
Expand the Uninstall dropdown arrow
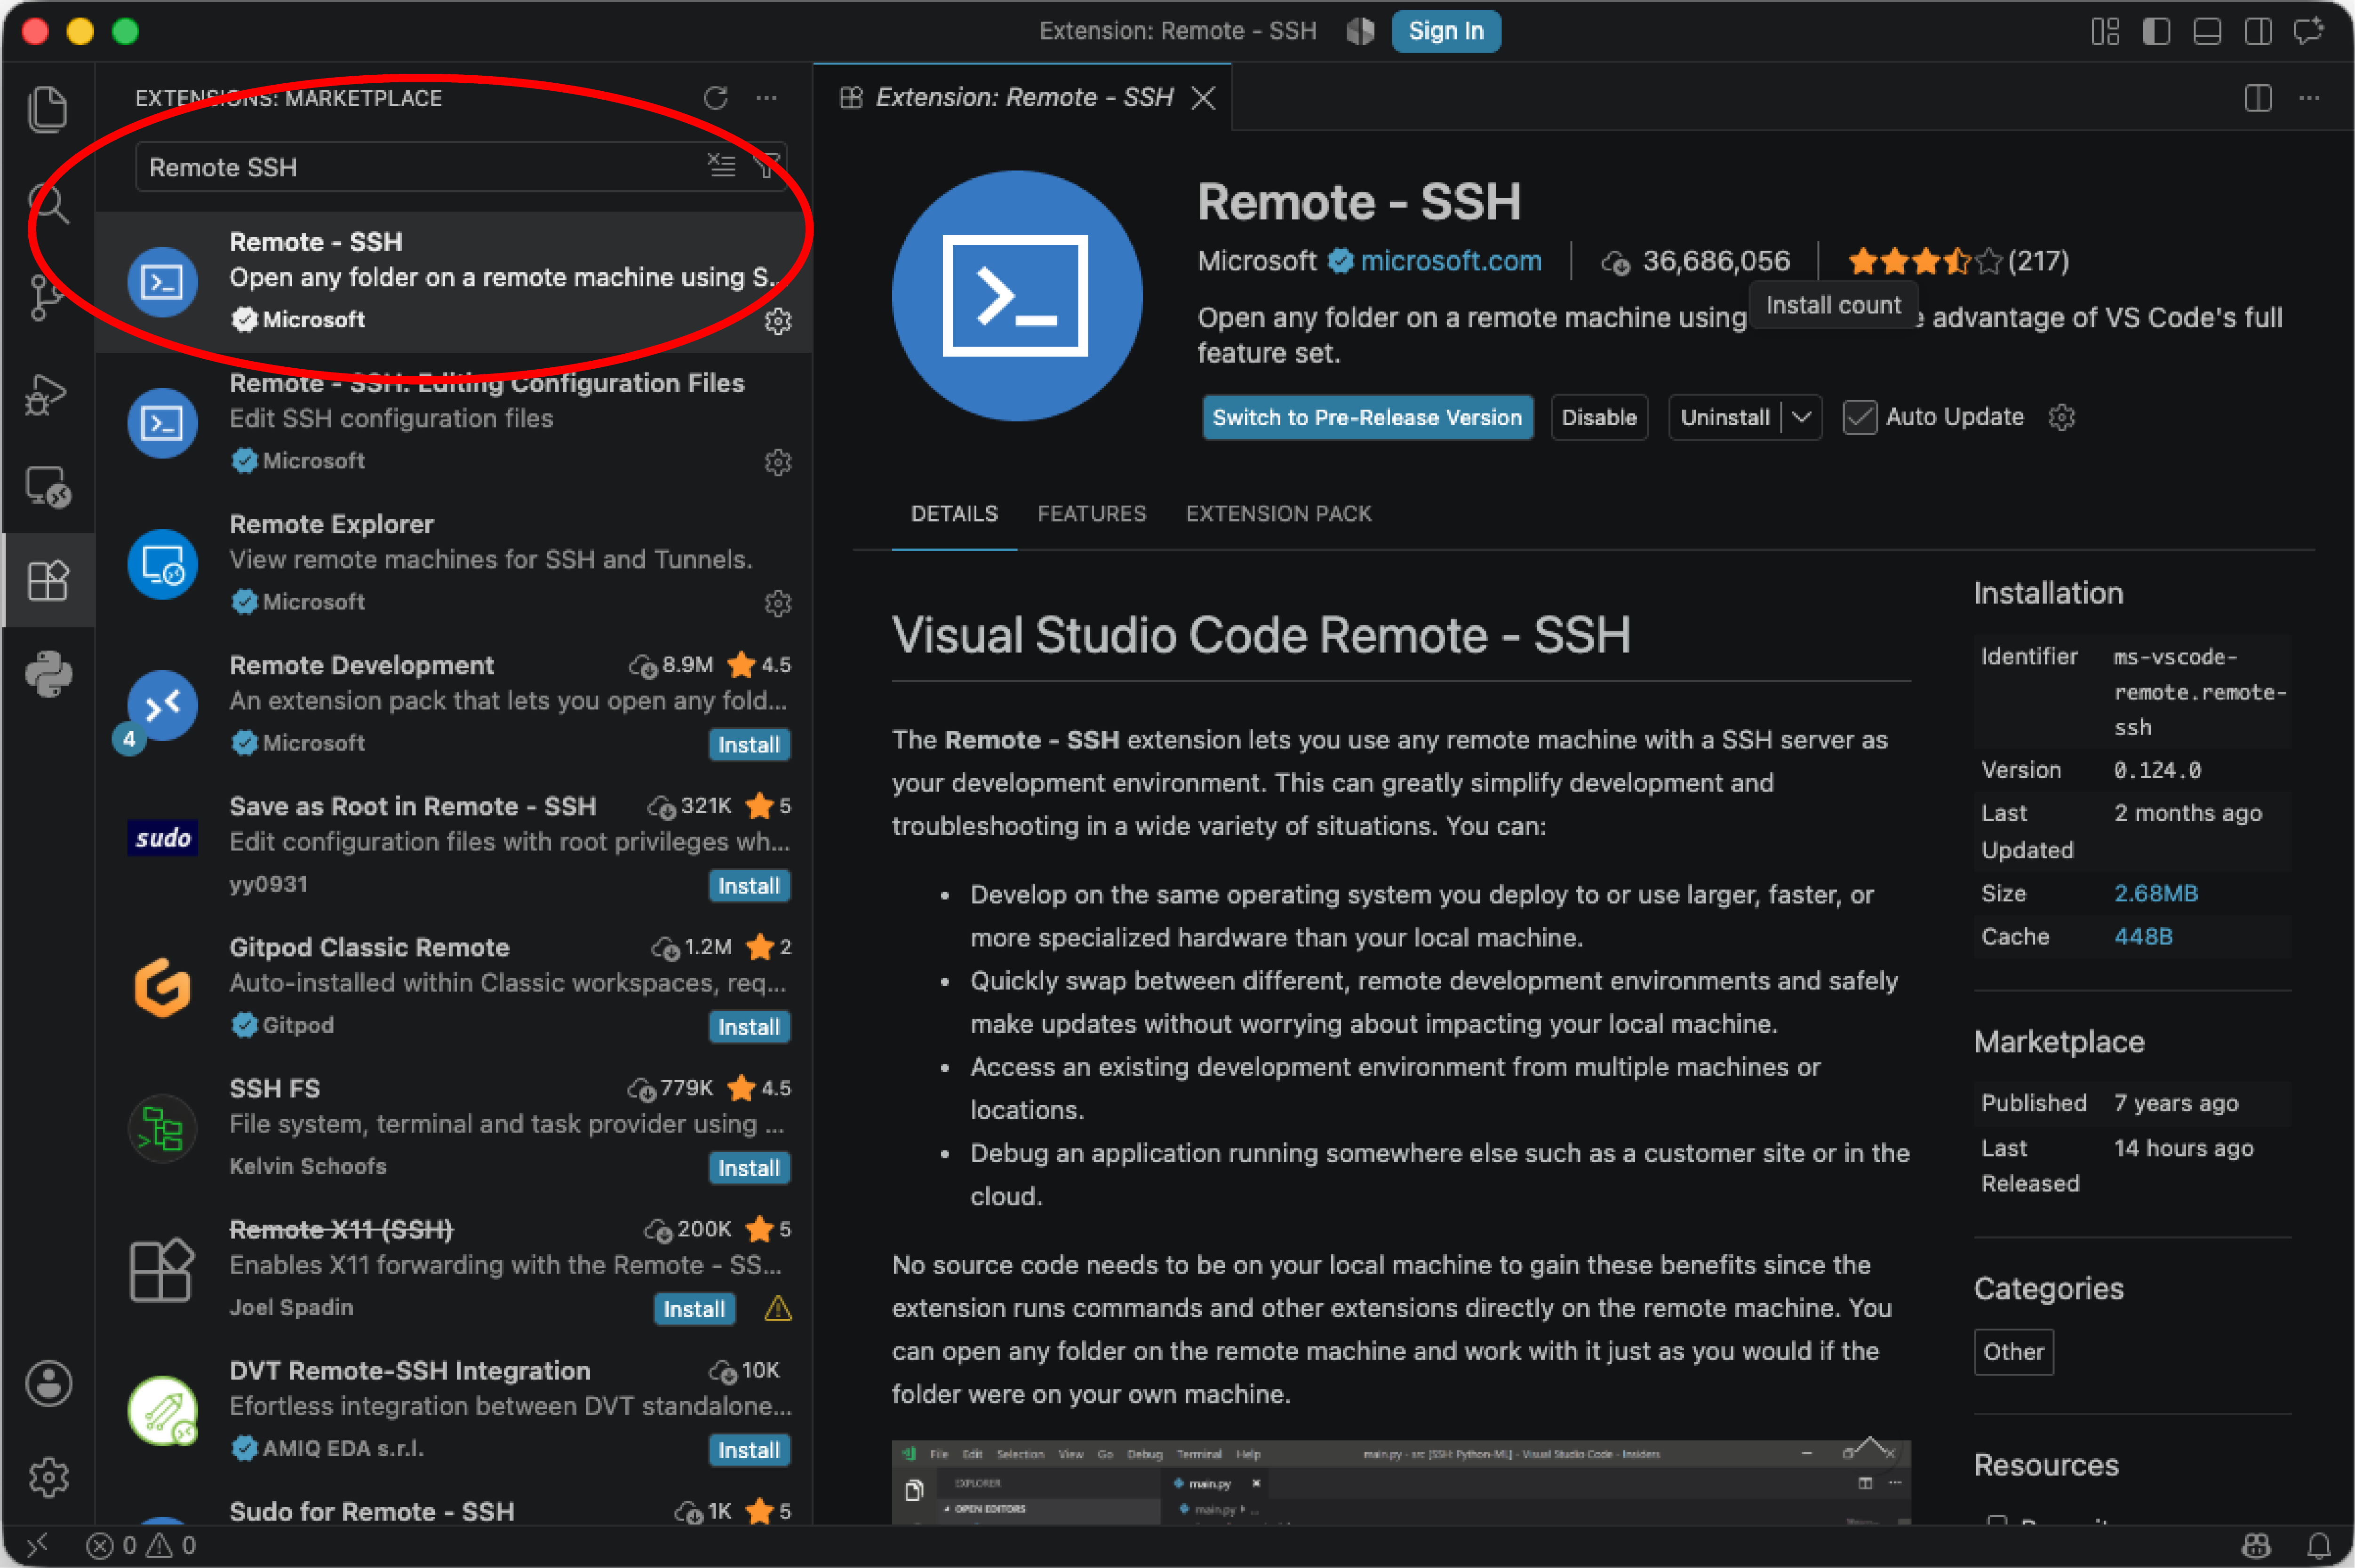coord(1802,417)
